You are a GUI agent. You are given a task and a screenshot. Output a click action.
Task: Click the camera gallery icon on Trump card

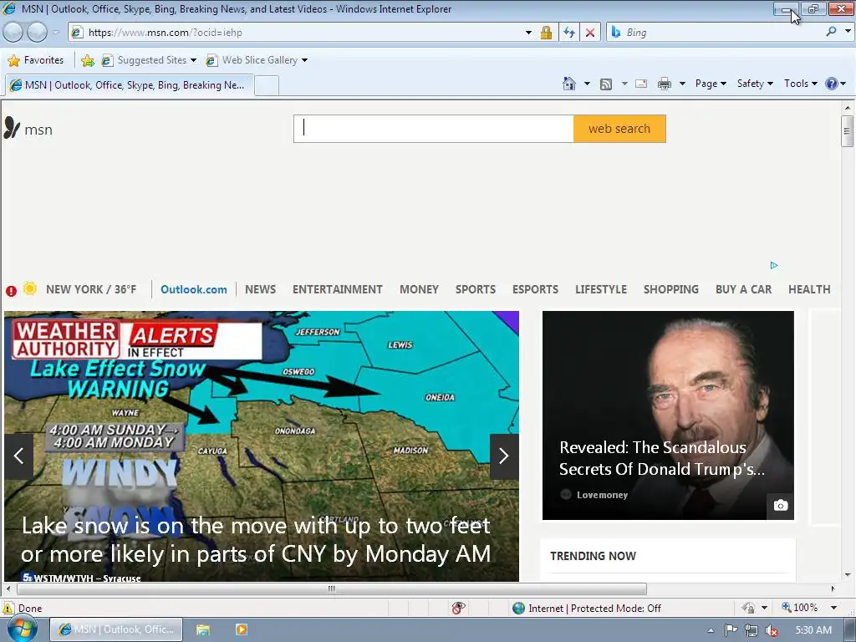[x=781, y=505]
